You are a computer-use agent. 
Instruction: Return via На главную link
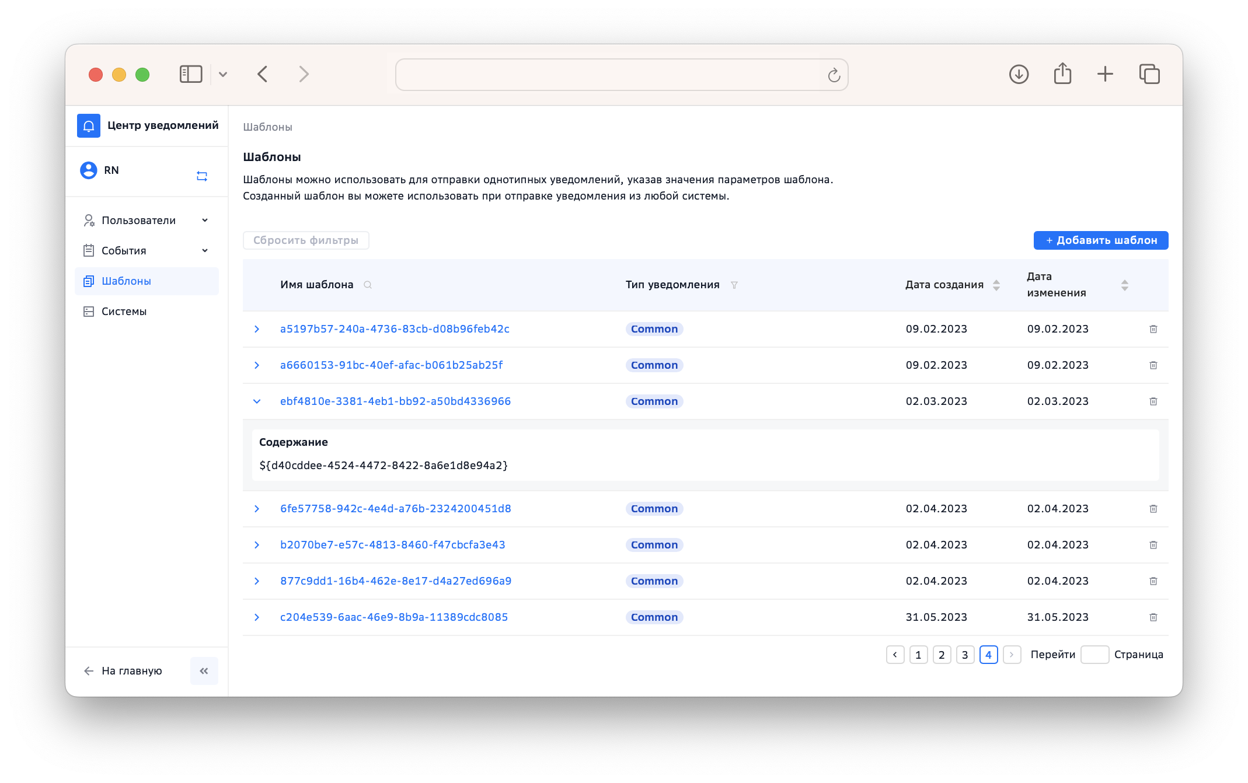click(123, 671)
